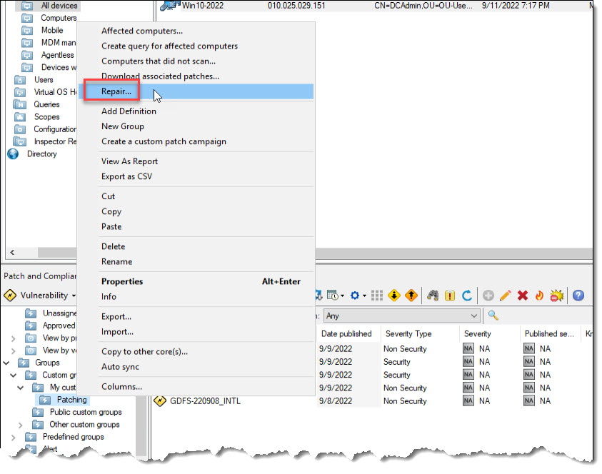Open the gear settings icon
Viewport: 602px width, 474px height.
point(354,295)
